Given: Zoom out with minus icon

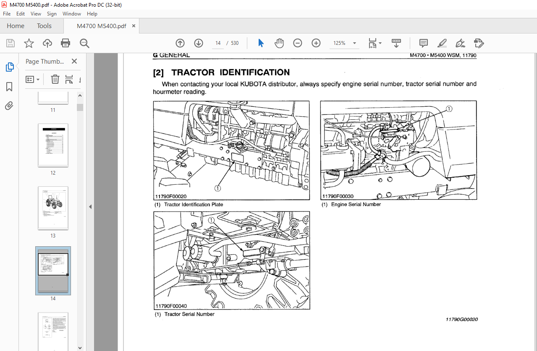Looking at the screenshot, I should tap(298, 43).
